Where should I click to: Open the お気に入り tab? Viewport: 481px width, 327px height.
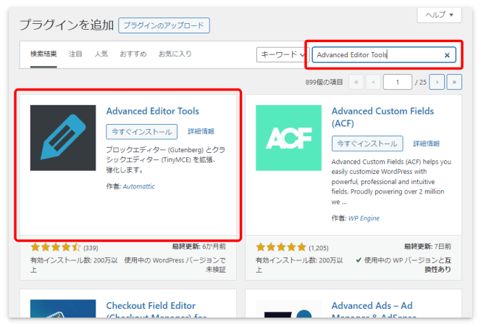click(175, 54)
